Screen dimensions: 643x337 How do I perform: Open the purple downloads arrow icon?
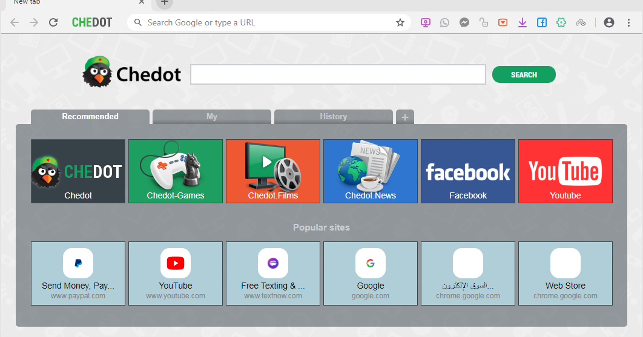pos(523,22)
